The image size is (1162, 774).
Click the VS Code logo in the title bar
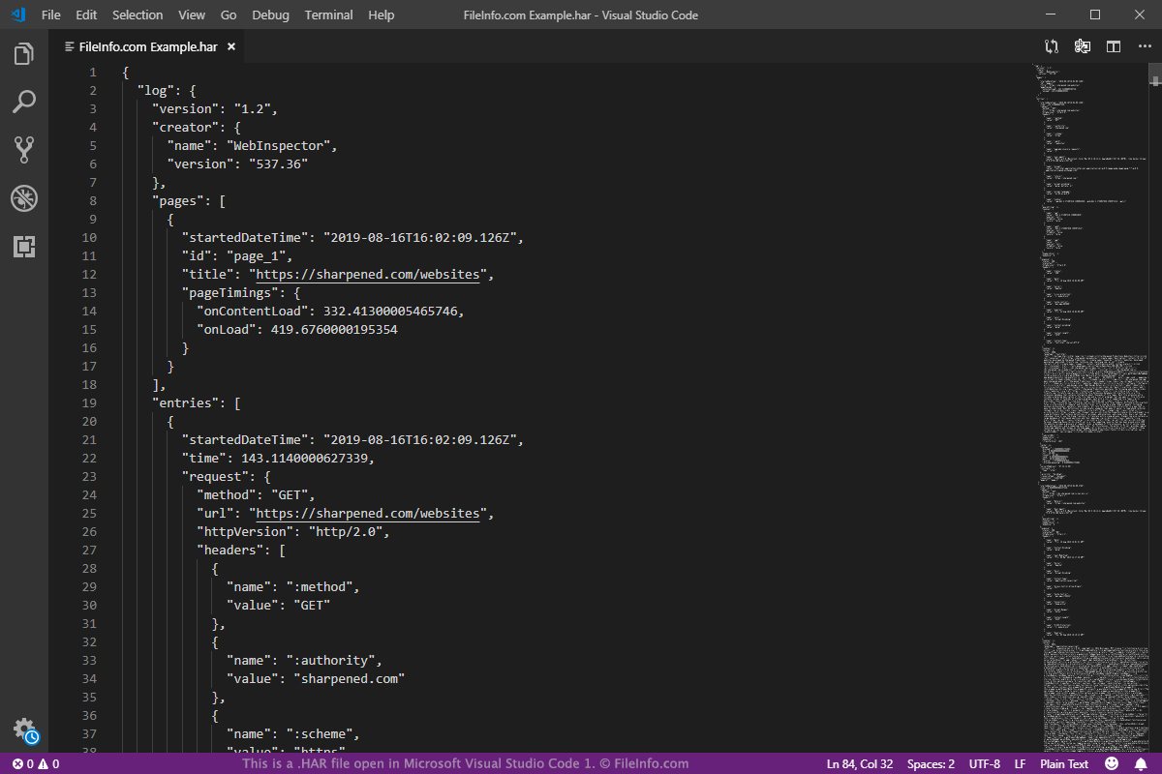point(17,15)
